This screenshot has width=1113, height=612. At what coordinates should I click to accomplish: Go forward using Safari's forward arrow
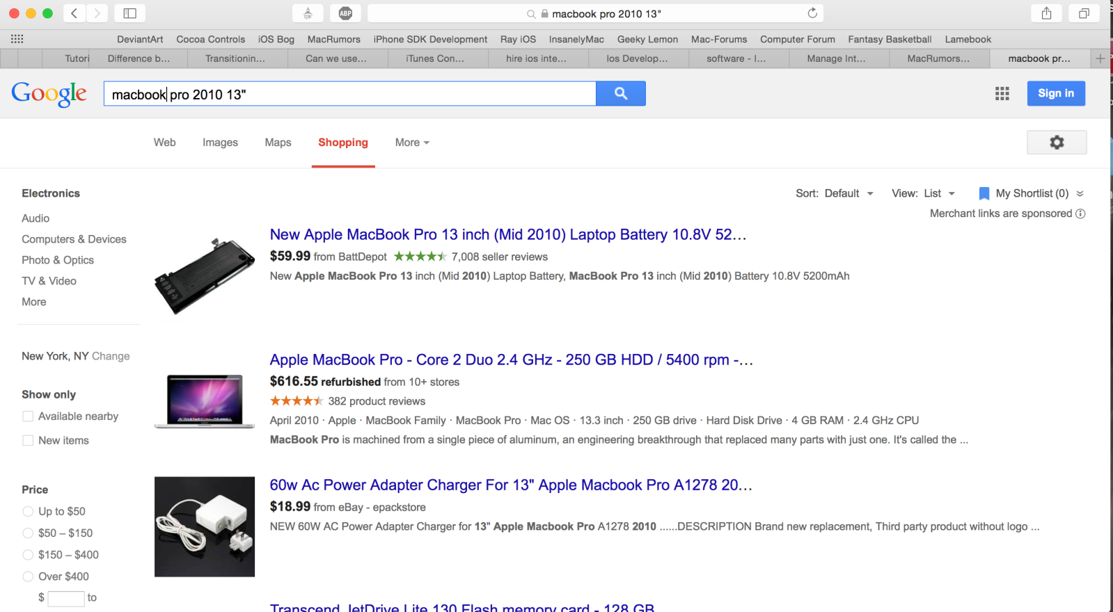point(97,13)
